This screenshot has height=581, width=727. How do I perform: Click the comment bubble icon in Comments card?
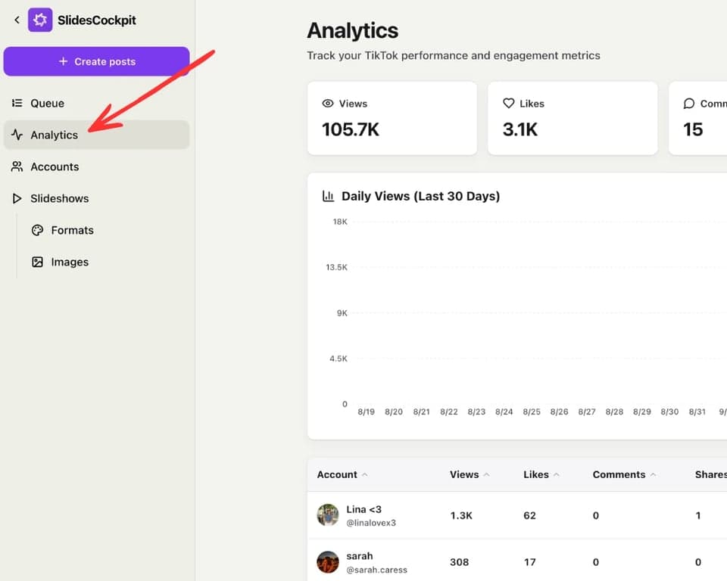coord(689,104)
